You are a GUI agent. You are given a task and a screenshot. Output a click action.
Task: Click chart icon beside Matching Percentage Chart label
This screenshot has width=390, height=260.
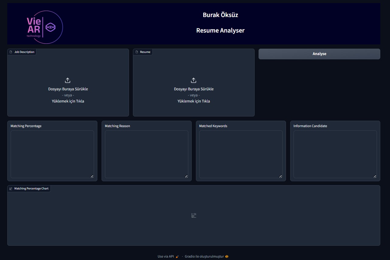click(11, 189)
